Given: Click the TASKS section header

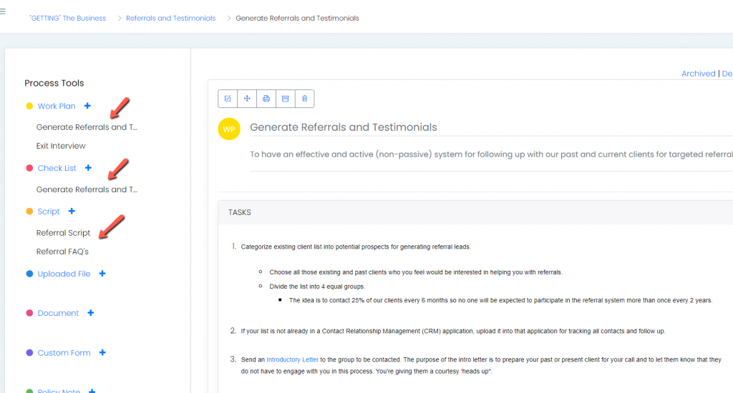Looking at the screenshot, I should (x=239, y=212).
